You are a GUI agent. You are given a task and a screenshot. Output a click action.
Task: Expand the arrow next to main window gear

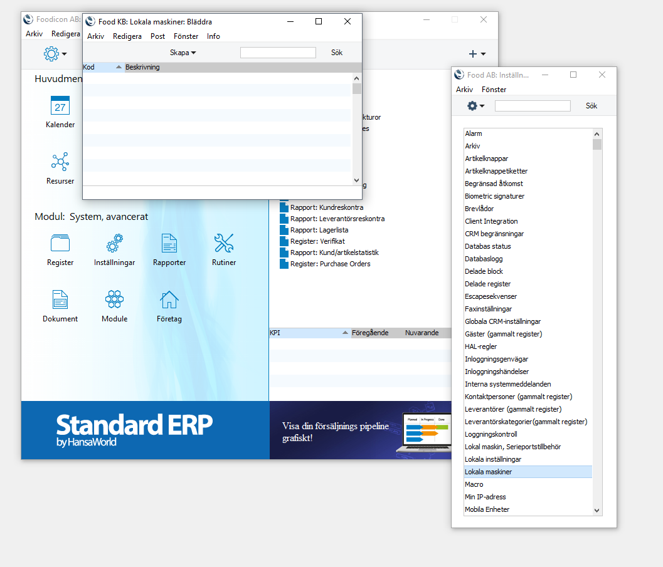click(x=64, y=54)
